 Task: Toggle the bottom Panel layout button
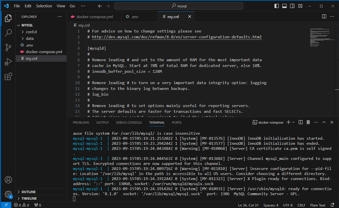284,6
